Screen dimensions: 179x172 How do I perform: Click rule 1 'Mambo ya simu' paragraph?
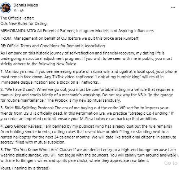88,77
